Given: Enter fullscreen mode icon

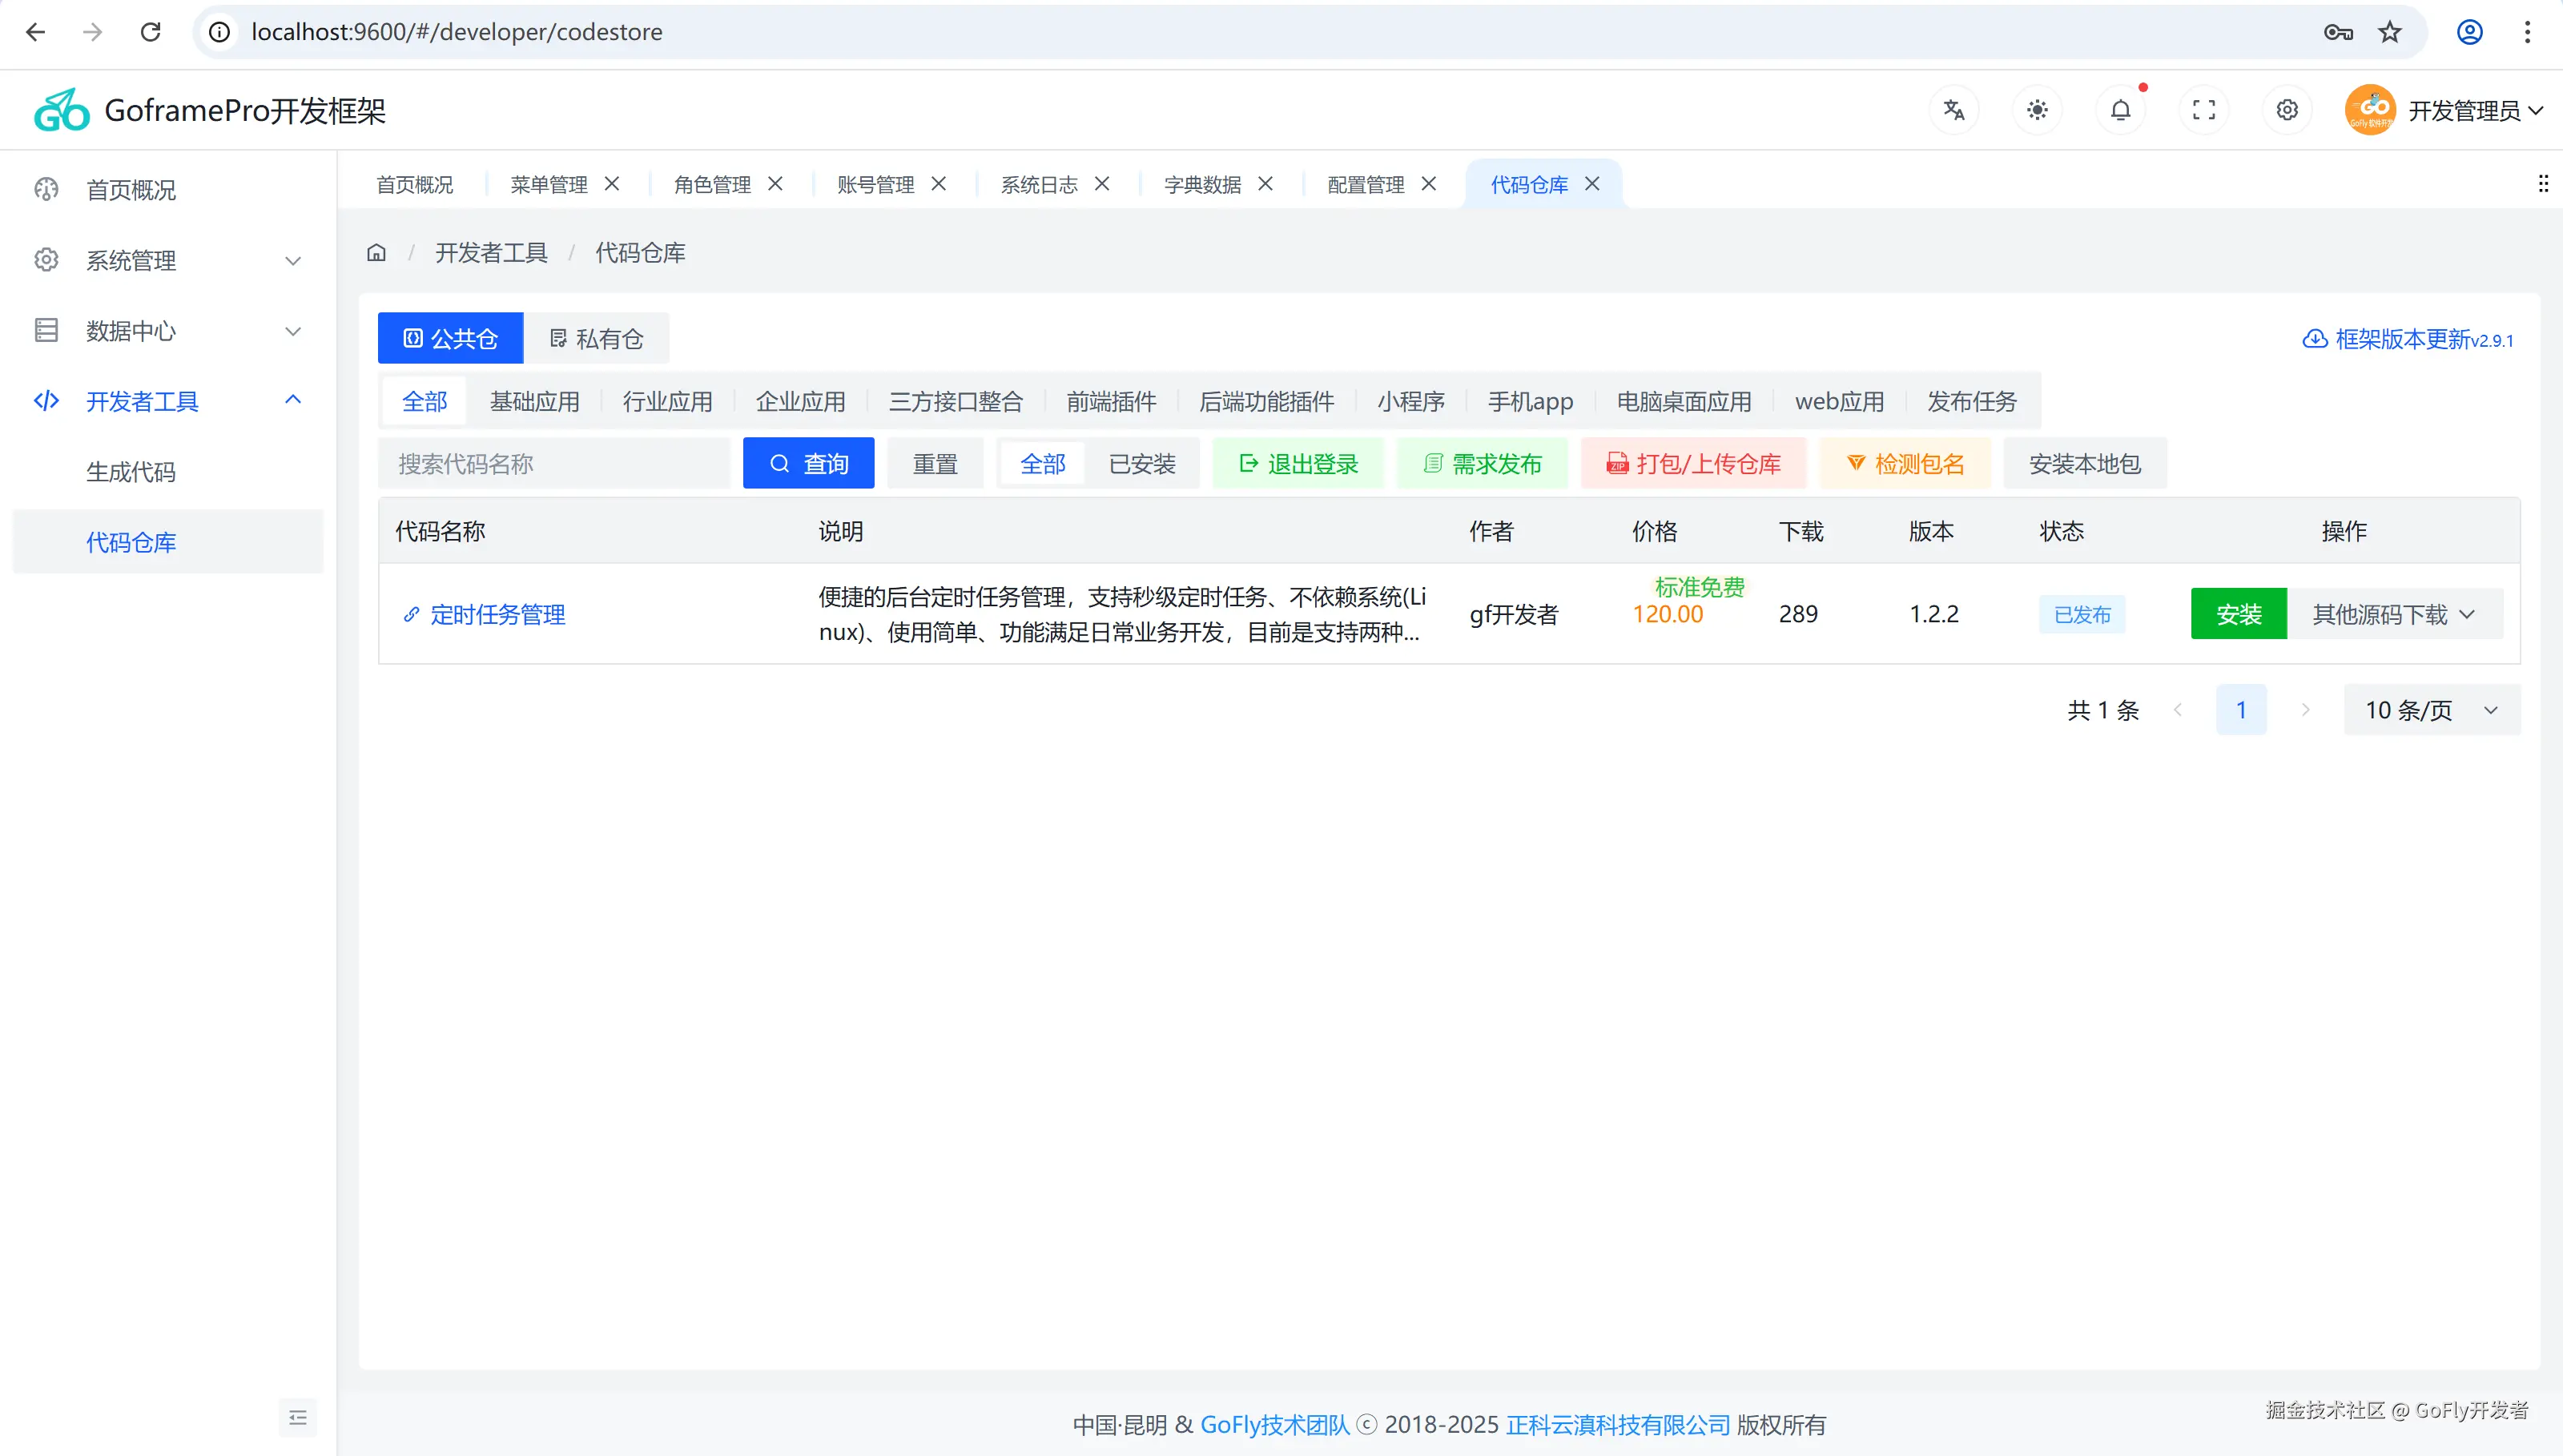Looking at the screenshot, I should [2204, 110].
